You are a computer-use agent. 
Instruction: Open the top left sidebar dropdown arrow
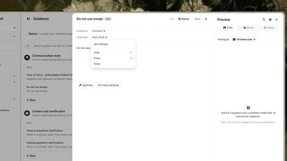pyautogui.click(x=14, y=28)
